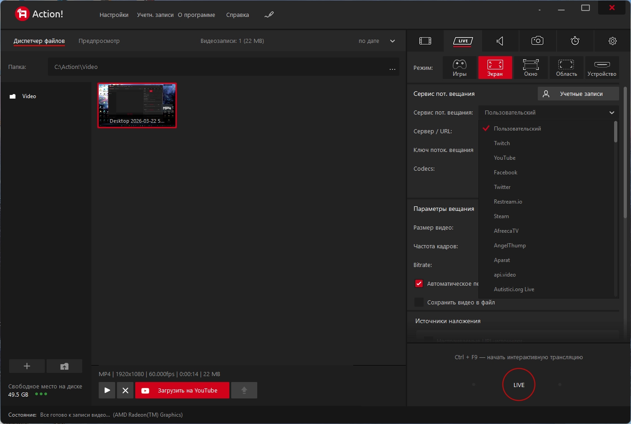Select the Desktop 2026-03-22 video thumbnail

click(137, 105)
